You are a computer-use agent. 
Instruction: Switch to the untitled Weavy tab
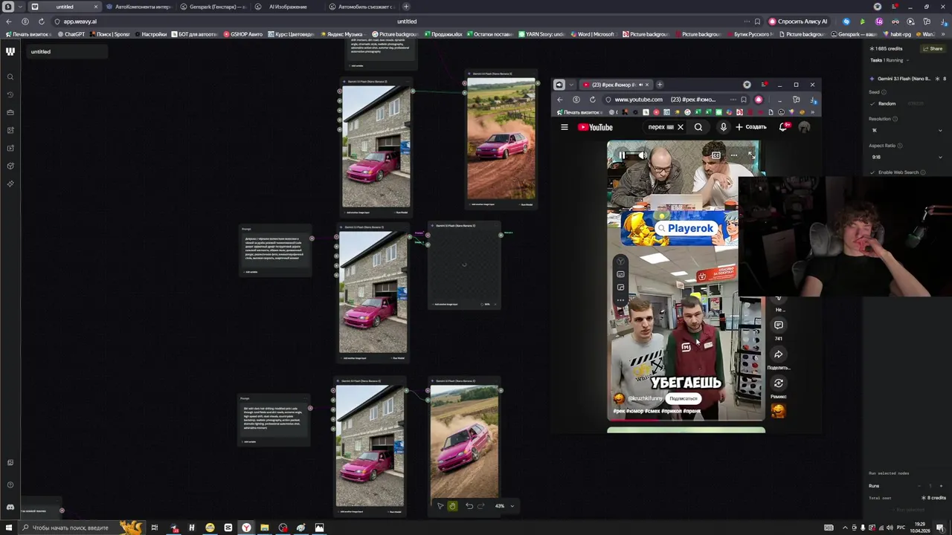pos(64,7)
